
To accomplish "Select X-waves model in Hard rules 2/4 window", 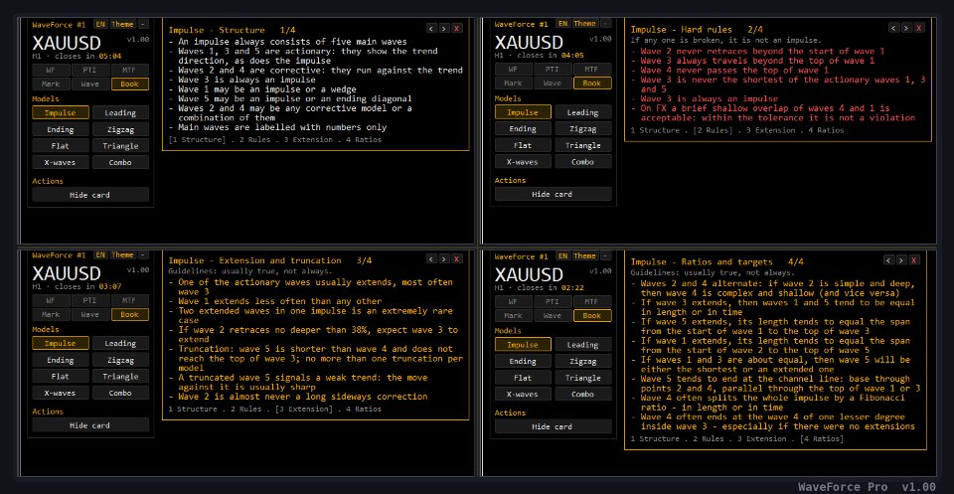I will click(x=523, y=162).
